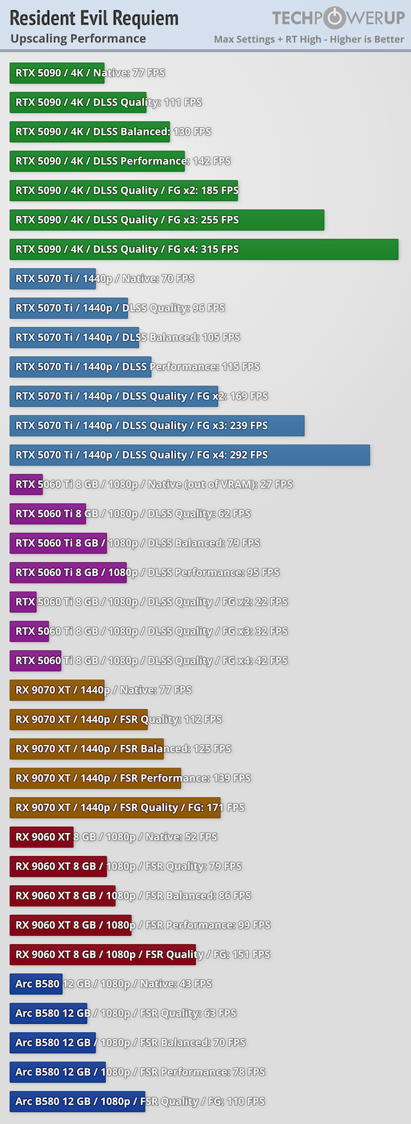Click the RTX 5060 Ti Native out of VRAM bar
Viewport: 411px width, 1124px height.
(x=26, y=484)
